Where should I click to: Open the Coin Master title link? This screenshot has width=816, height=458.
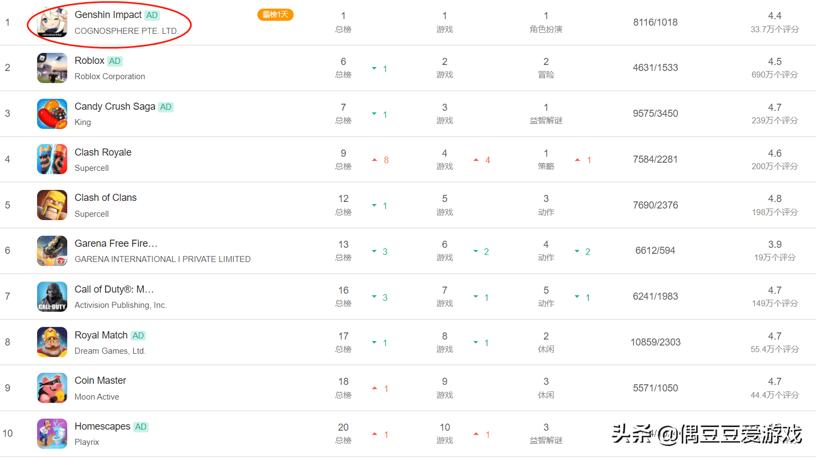(100, 380)
